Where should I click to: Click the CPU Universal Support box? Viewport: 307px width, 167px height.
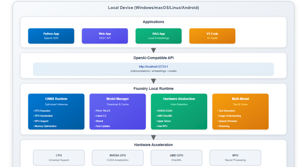tap(59, 158)
